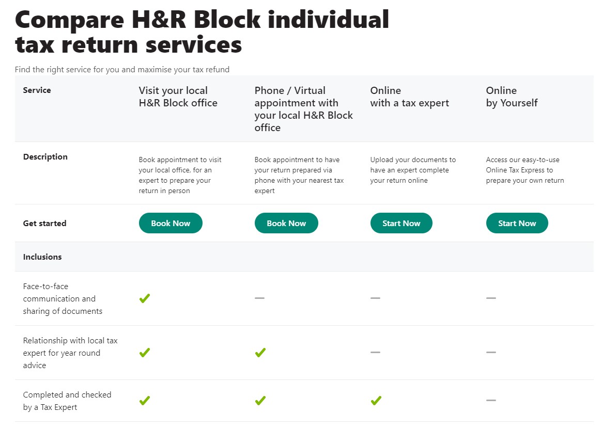Click the green checkmark under Visit your local office
602x429 pixels.
pyautogui.click(x=144, y=298)
